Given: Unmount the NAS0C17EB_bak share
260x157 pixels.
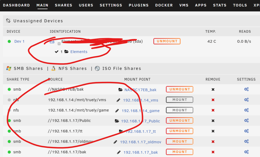Looking at the screenshot, I should 180,89.
